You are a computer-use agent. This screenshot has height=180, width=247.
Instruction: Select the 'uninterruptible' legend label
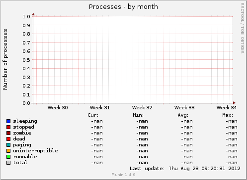click(35, 151)
